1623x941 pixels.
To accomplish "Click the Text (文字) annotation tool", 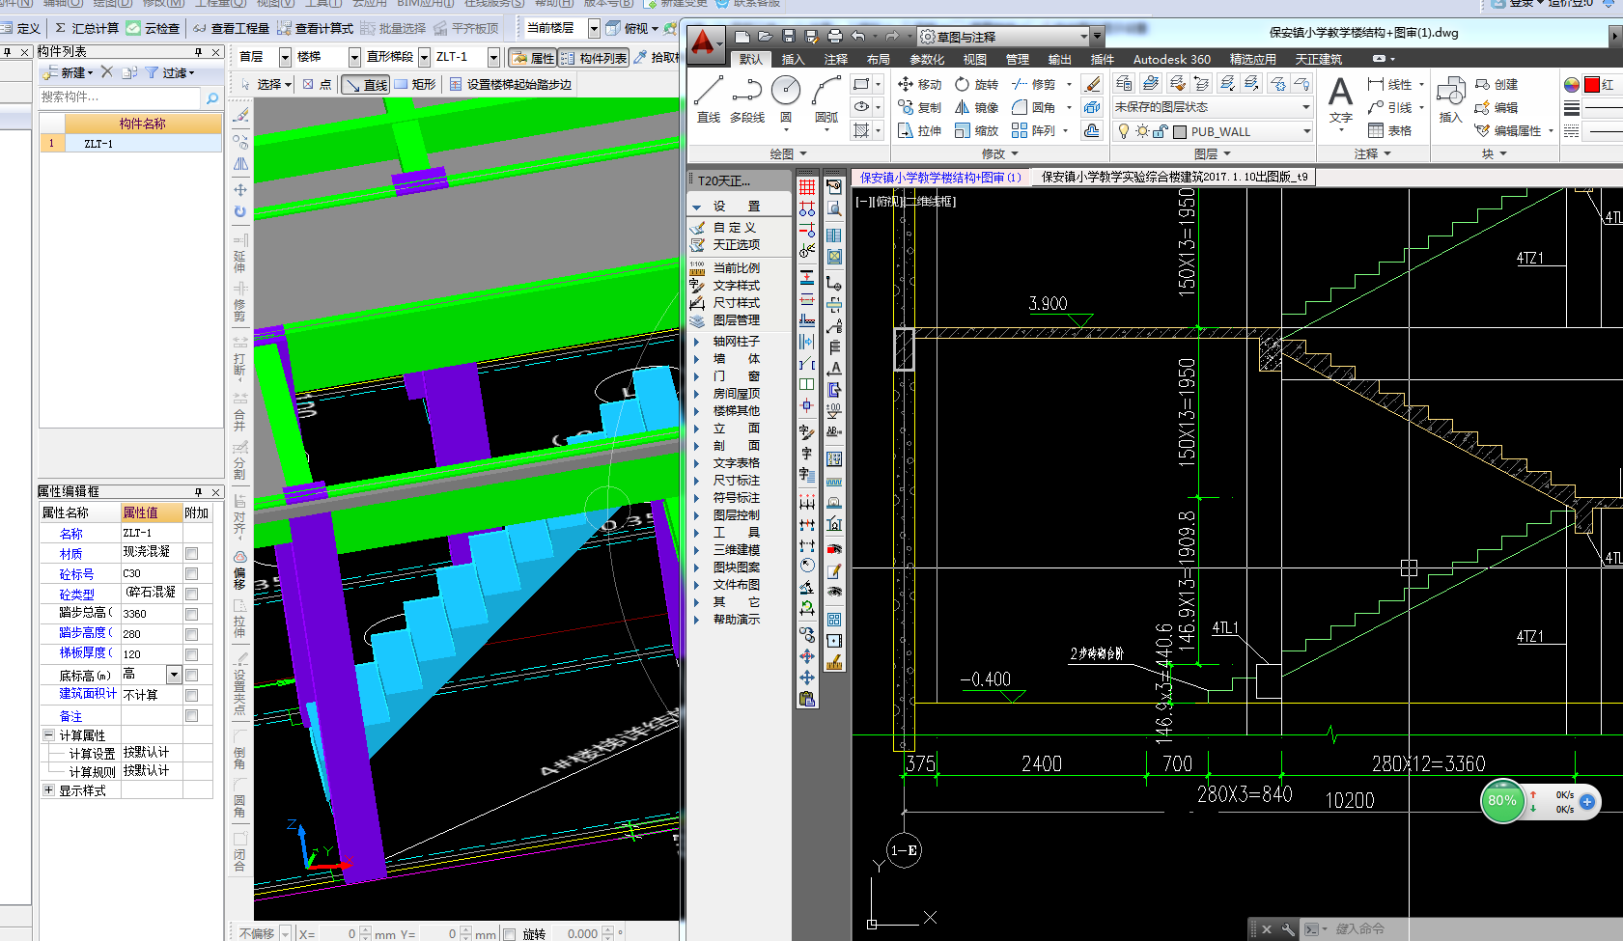I will (1340, 100).
